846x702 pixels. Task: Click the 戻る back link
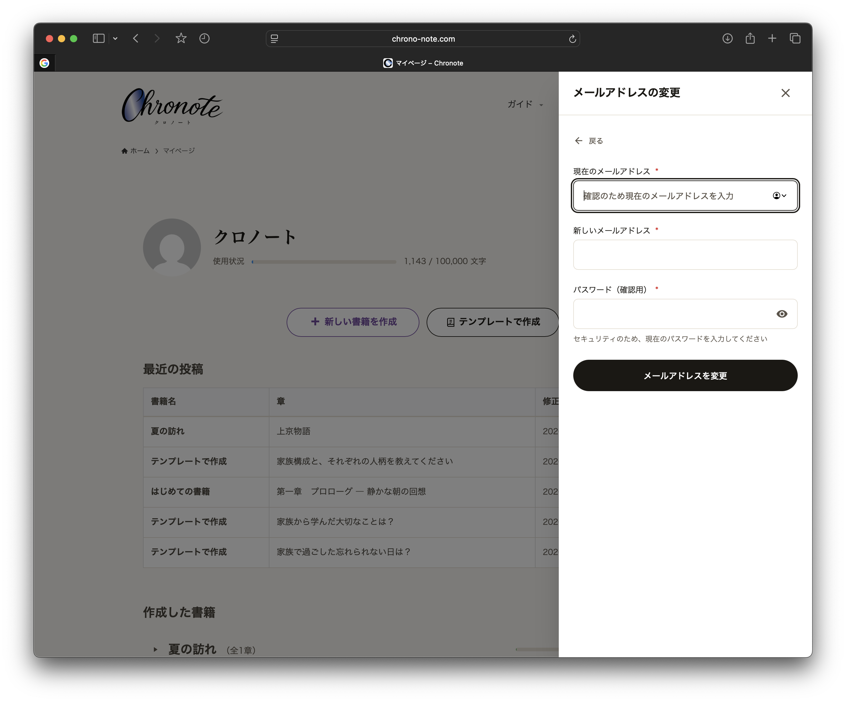pos(589,141)
